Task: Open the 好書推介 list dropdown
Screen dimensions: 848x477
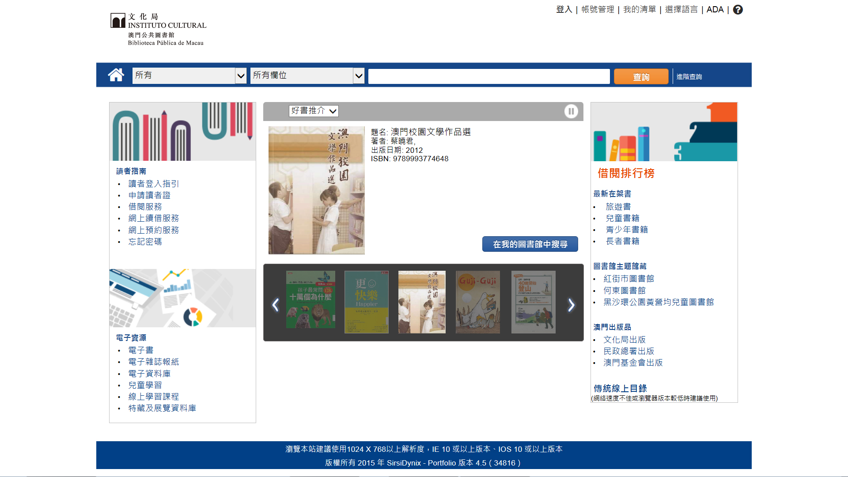Action: coord(314,111)
